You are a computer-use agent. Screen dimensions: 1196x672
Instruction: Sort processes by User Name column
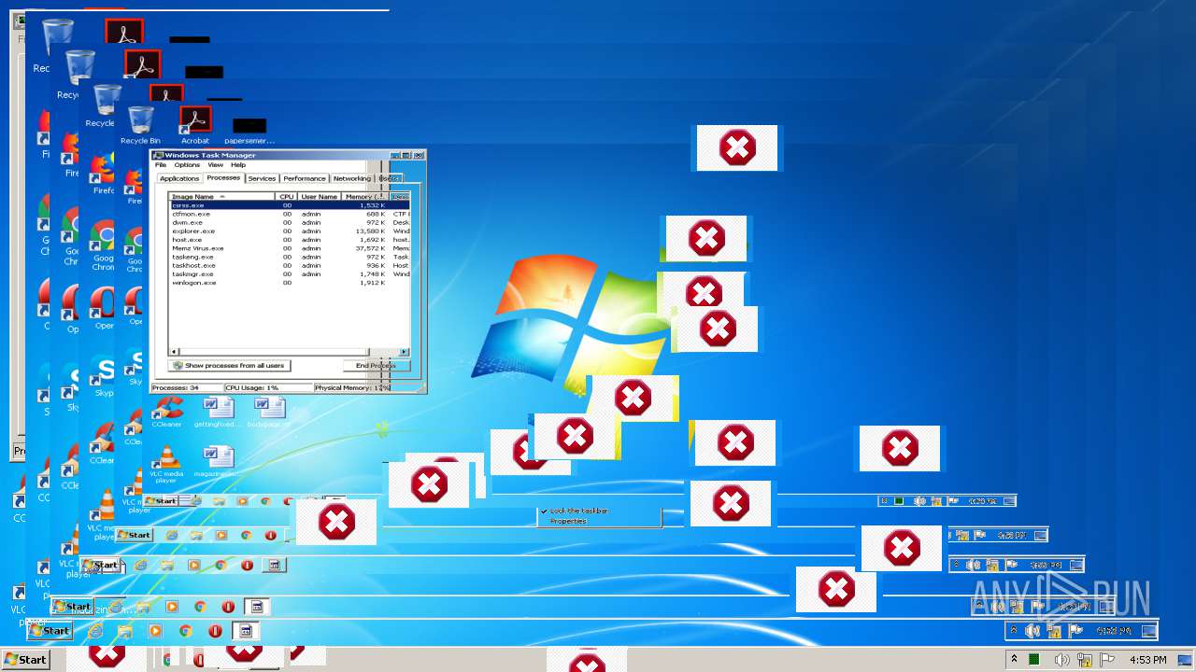pos(320,197)
